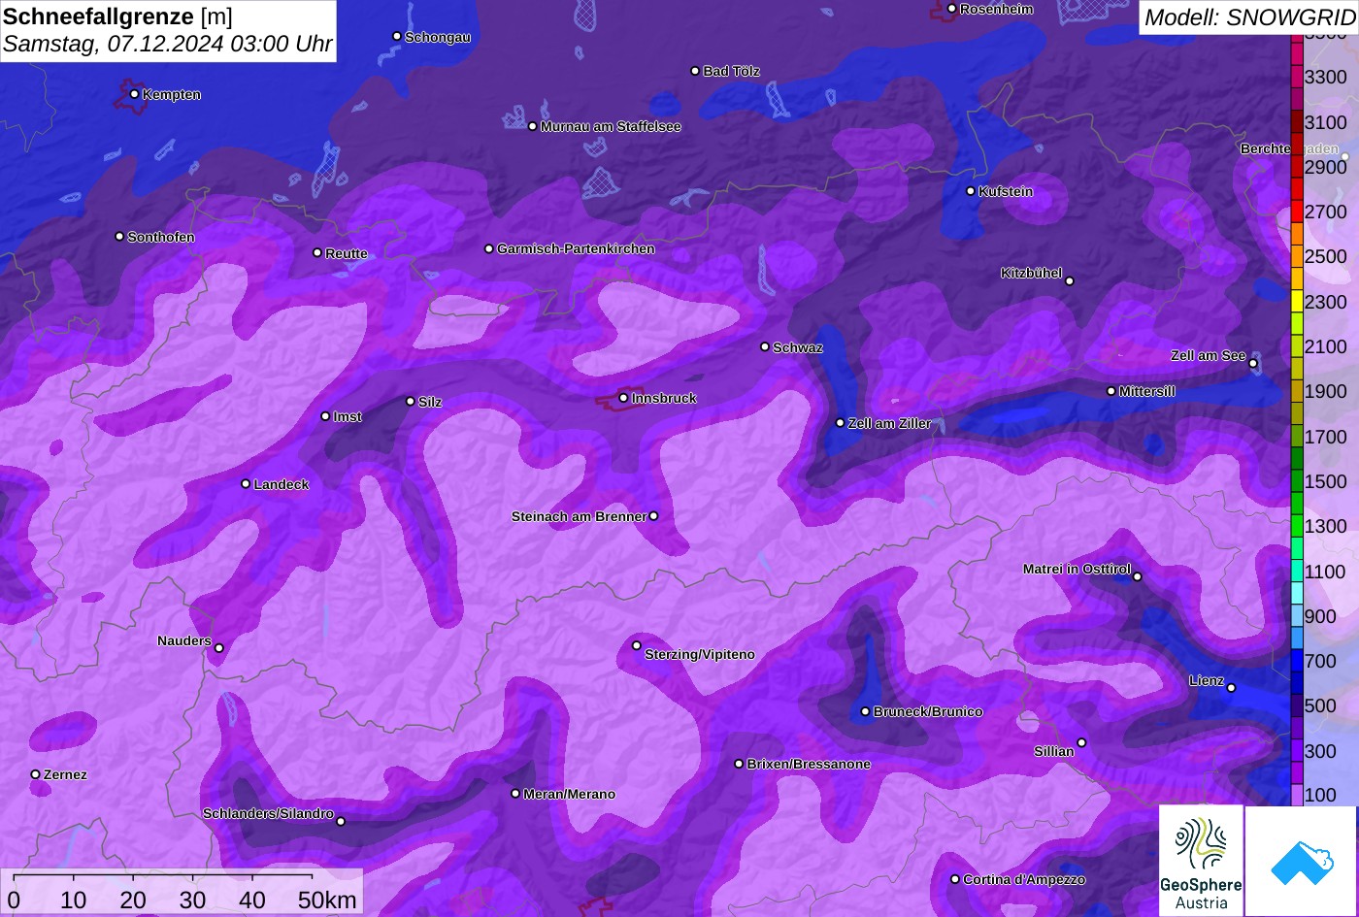Click the Silz label

coord(430,402)
